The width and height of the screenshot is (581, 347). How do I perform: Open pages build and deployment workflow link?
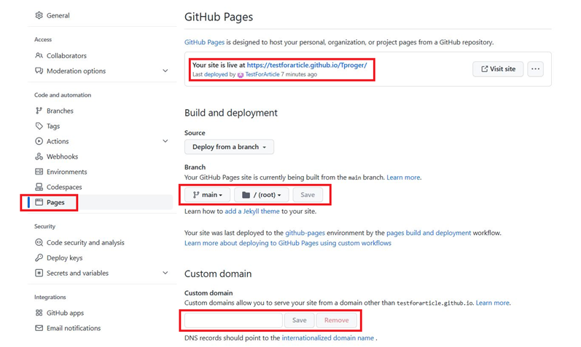[429, 233]
